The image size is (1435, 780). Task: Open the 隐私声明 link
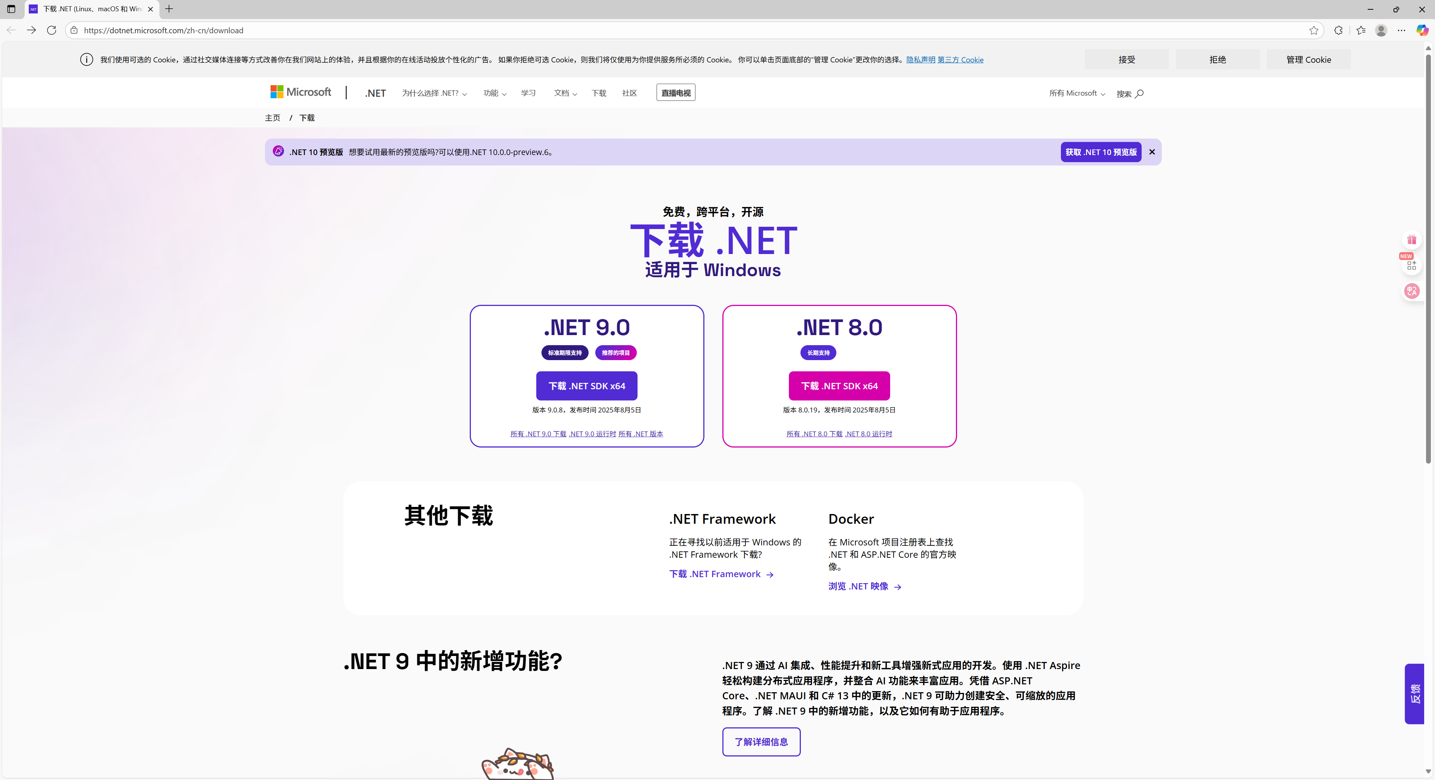(920, 59)
